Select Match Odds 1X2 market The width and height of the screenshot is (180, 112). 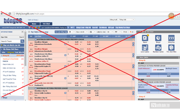[x=8, y=64]
